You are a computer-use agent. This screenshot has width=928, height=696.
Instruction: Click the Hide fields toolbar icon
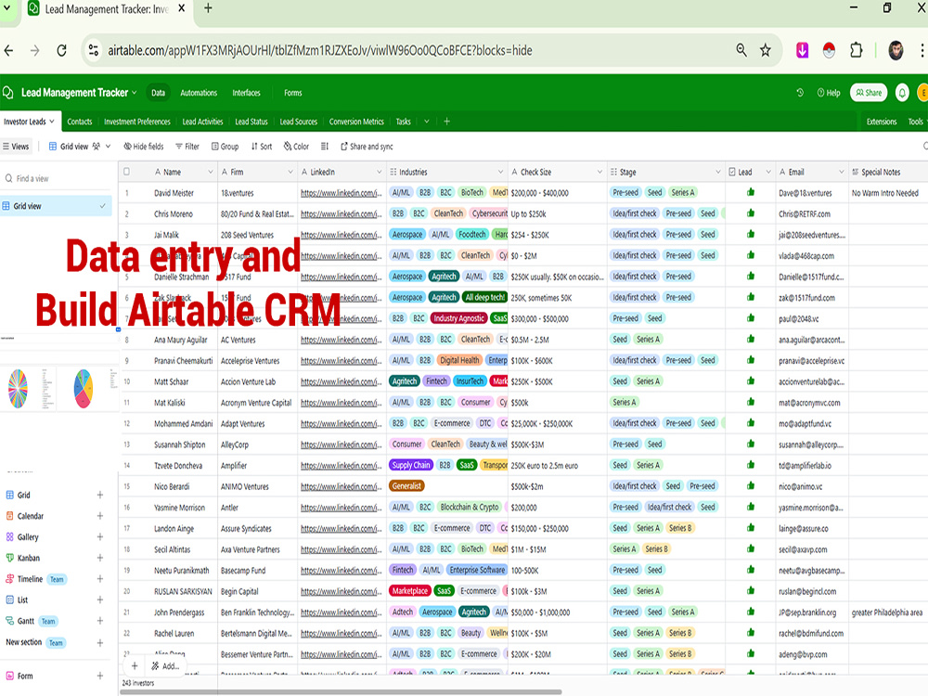coord(127,147)
